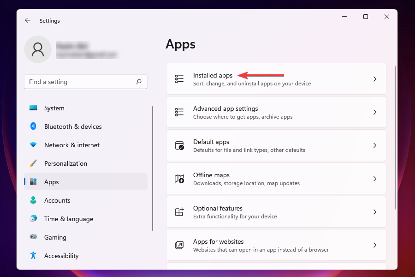Click 'Choose where to get apps' text
Image resolution: width=415 pixels, height=277 pixels.
click(243, 117)
